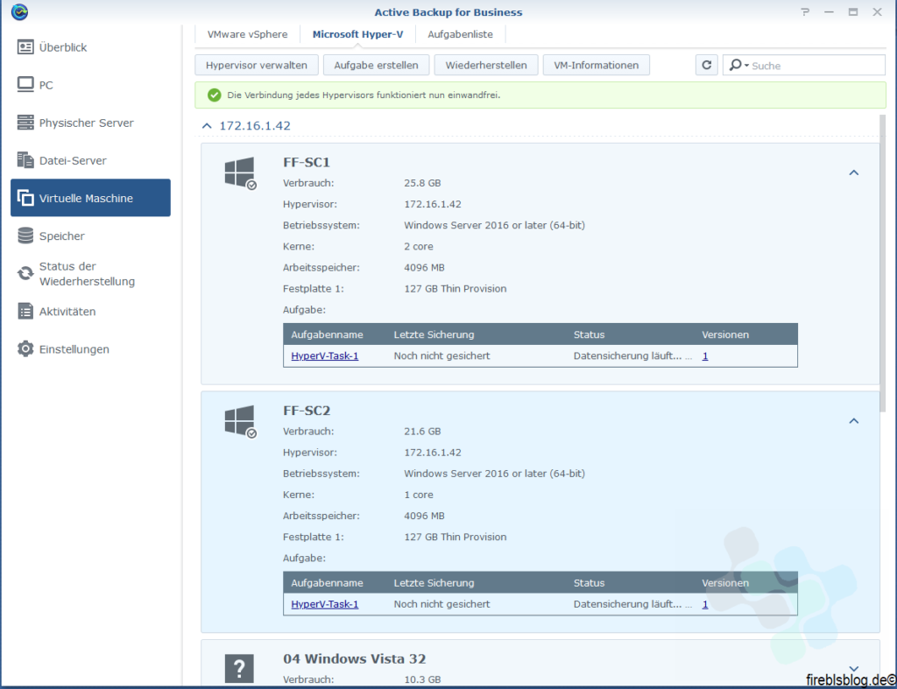Click versions link 1 for FF-SC2 task
This screenshot has width=897, height=689.
pos(705,604)
